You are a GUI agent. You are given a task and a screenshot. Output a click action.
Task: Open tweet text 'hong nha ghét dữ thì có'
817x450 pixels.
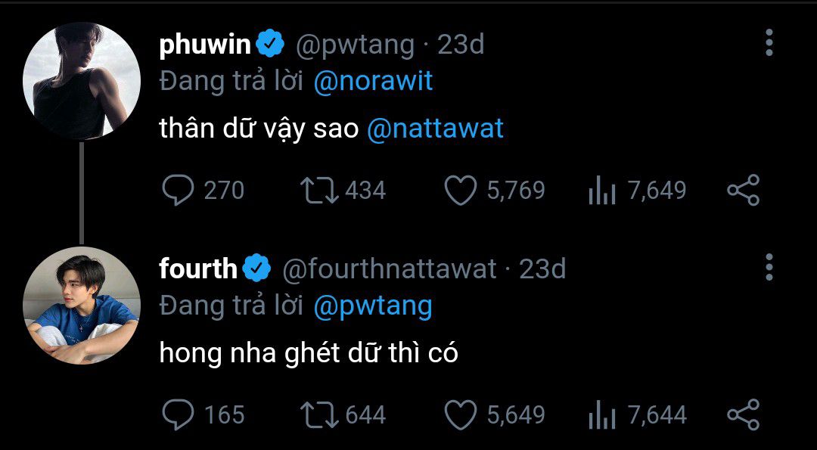pyautogui.click(x=309, y=353)
